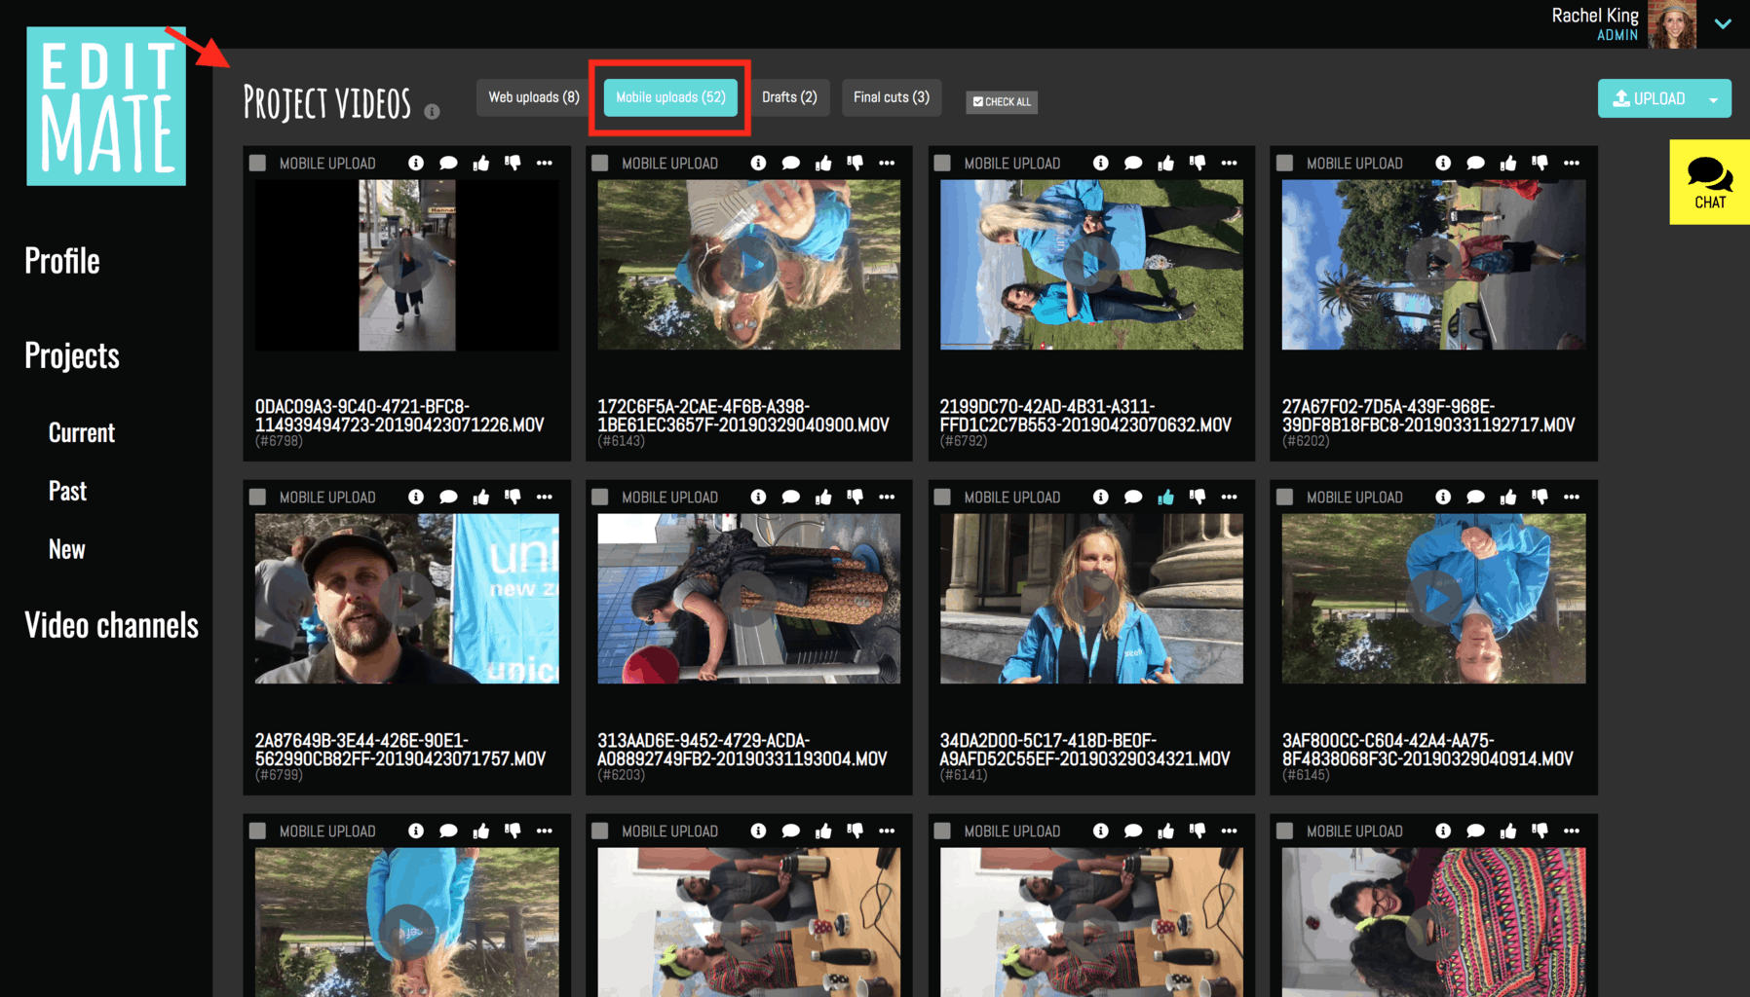Open more options for video #6798
The height and width of the screenshot is (997, 1750).
[x=545, y=163]
